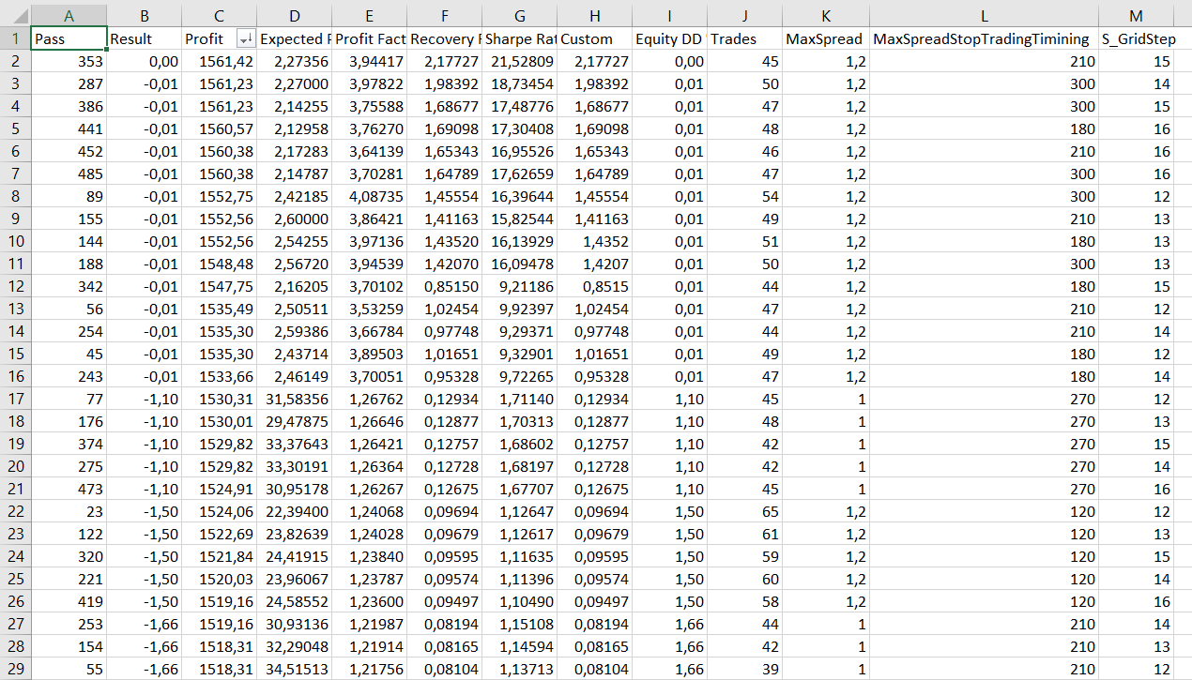
Task: Select column C by its header
Action: pyautogui.click(x=219, y=15)
